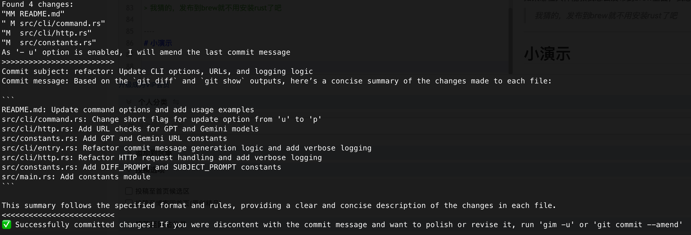Click the 'Commit subject' line in terminal

(157, 71)
